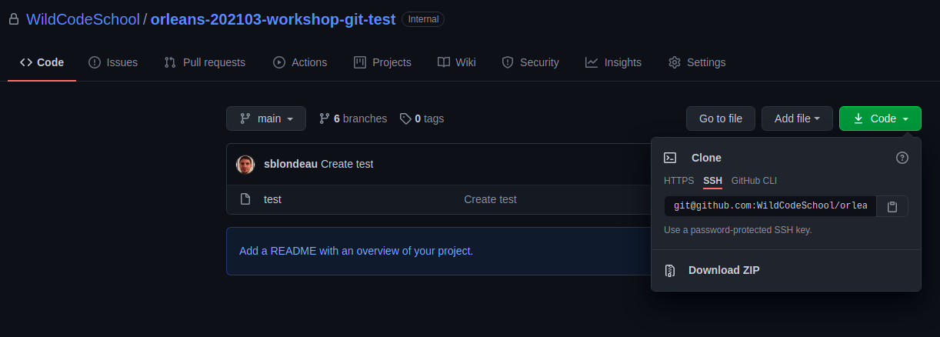Open the orleans-202103-workshop-git-test repository link
Image resolution: width=940 pixels, height=337 pixels.
pyautogui.click(x=273, y=19)
